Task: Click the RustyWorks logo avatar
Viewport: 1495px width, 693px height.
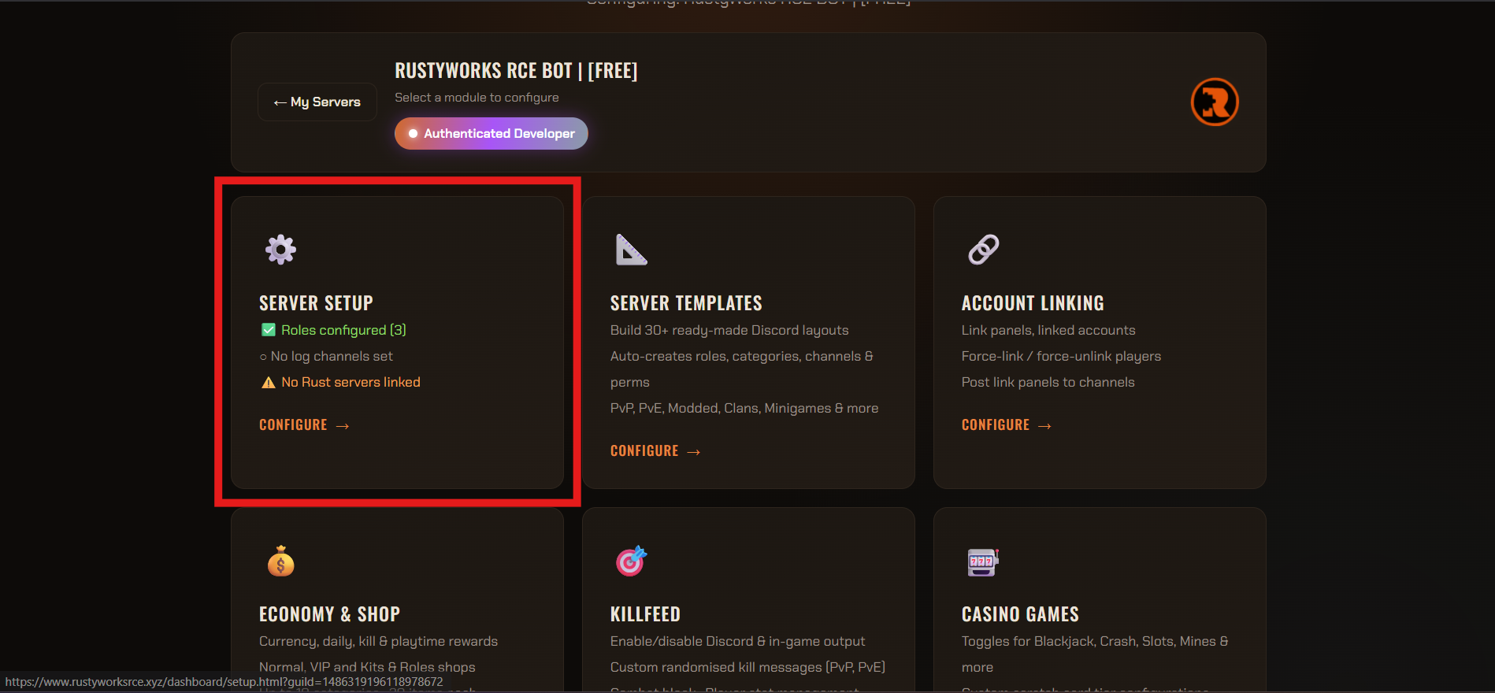Action: [1215, 102]
